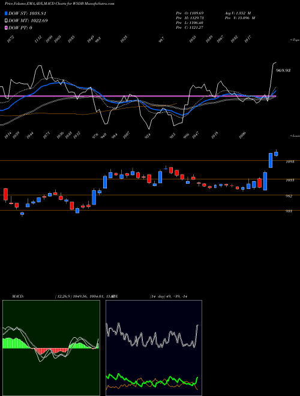Click the 'Pre H: 1129.73' high value
Viewport: 300px width, 396px height.
190,18
